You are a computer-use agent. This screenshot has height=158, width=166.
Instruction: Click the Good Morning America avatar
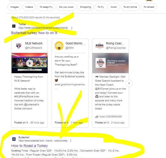click(x=59, y=46)
